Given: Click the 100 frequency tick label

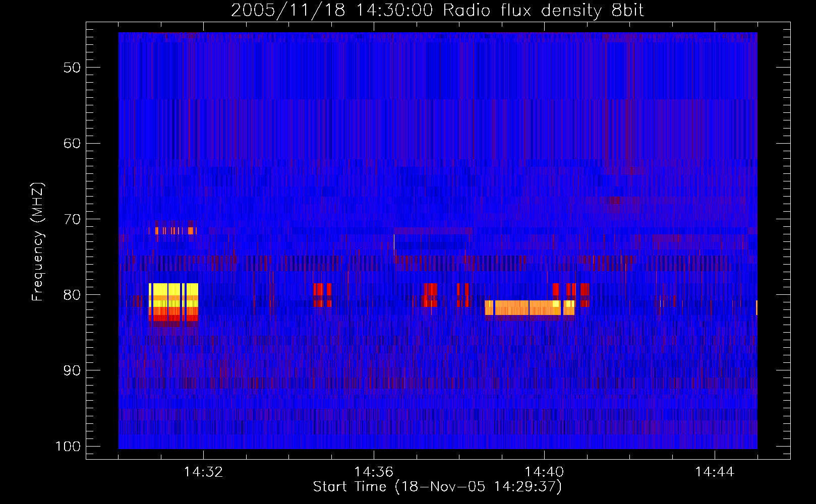Looking at the screenshot, I should [68, 447].
